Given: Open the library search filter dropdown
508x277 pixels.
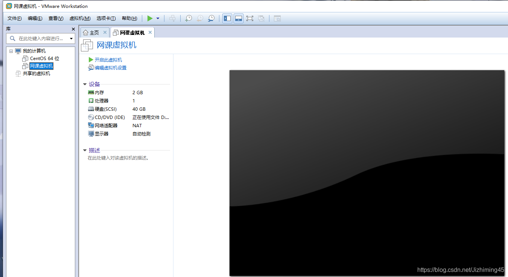Looking at the screenshot, I should click(x=71, y=39).
